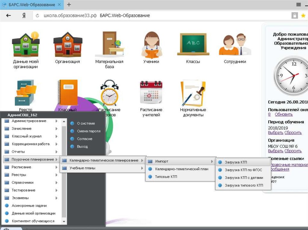Viewport: 308px width, 230px height.
Task: Click Данные моей организации desktop icon
Action: click(26, 44)
